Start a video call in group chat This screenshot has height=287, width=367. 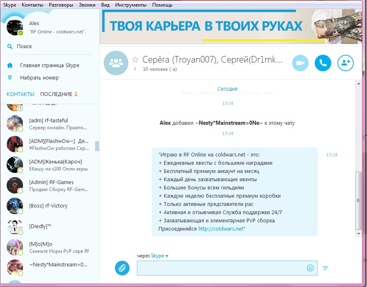pyautogui.click(x=300, y=63)
